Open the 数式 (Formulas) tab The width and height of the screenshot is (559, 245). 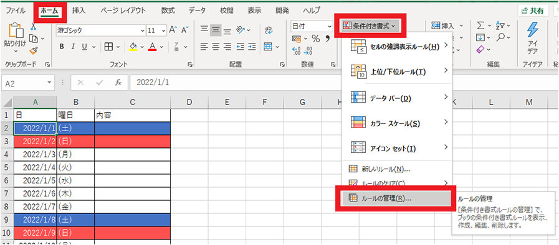168,11
